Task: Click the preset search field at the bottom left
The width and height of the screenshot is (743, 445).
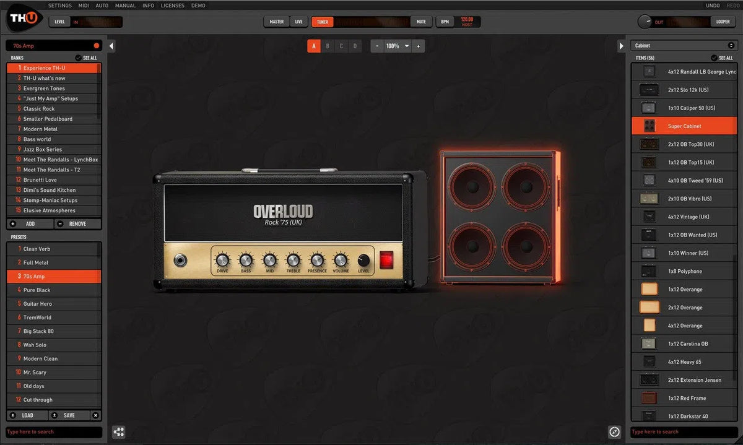Action: coord(53,431)
